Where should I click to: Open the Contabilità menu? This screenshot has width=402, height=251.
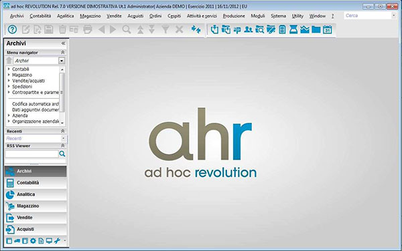pos(40,16)
